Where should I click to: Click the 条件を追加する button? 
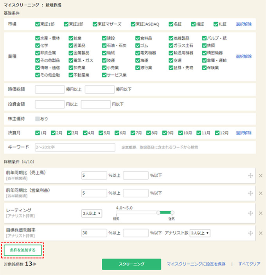click(23, 250)
